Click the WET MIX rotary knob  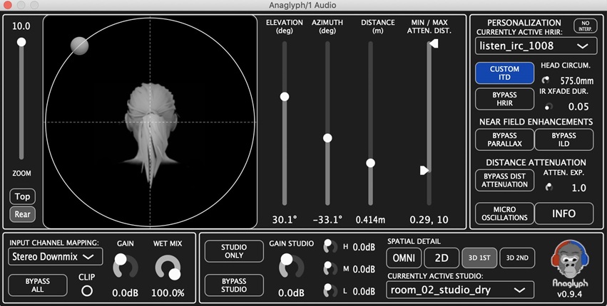point(168,268)
